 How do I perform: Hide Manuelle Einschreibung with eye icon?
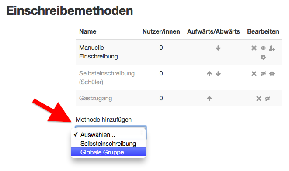click(263, 48)
